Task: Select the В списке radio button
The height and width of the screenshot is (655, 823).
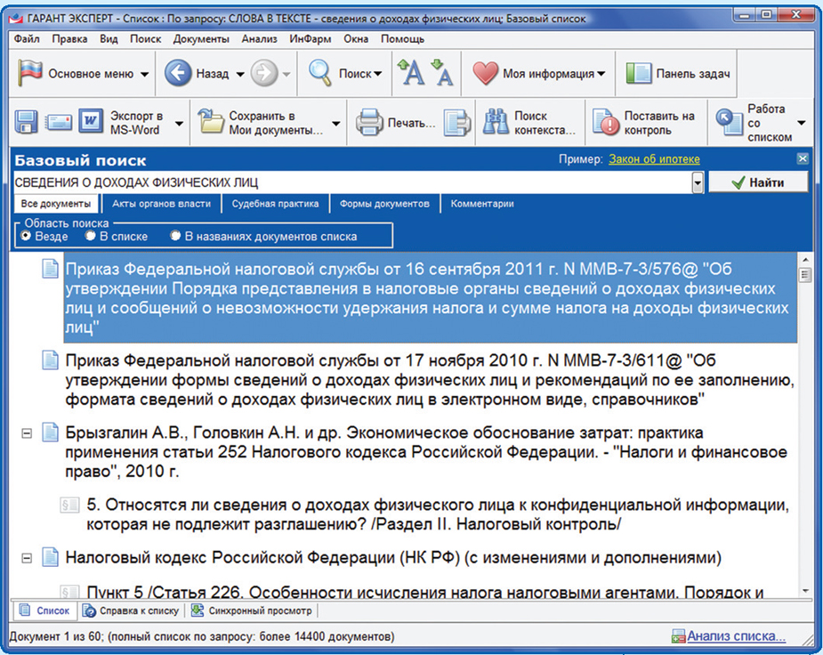Action: point(90,237)
